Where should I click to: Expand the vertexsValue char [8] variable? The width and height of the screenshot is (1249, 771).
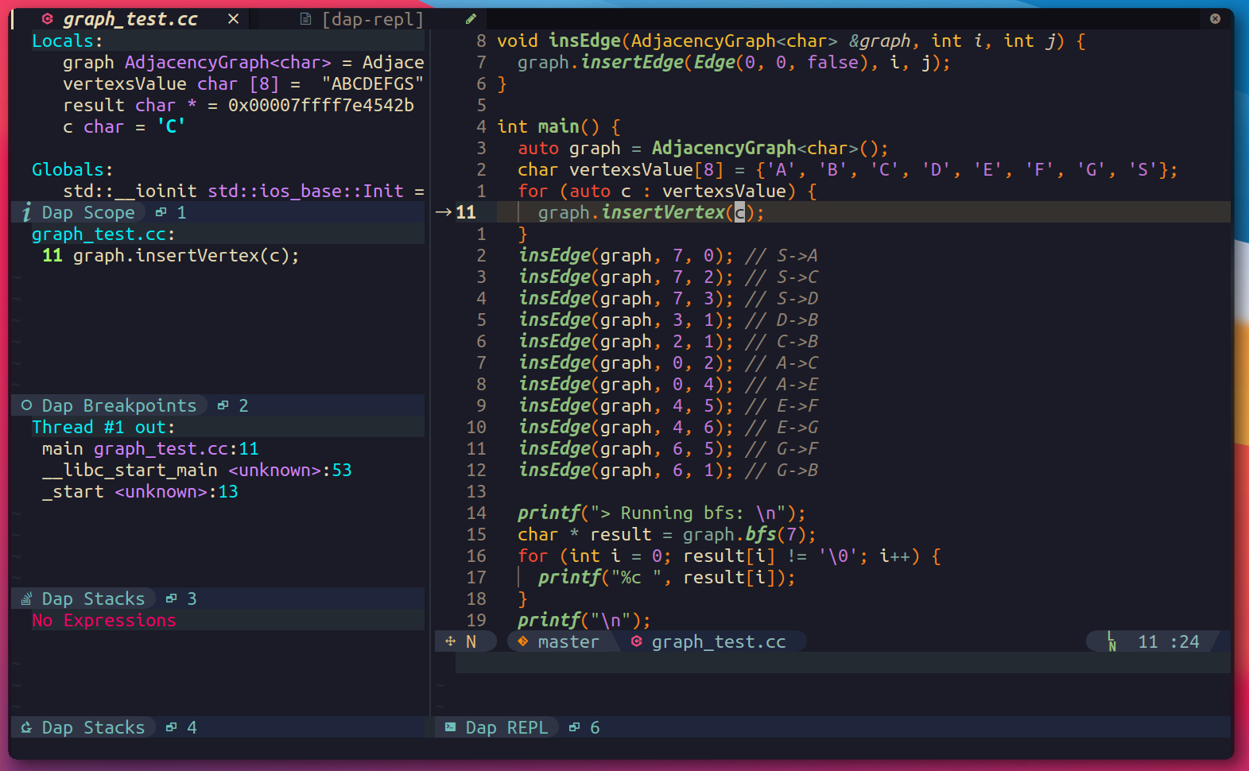pyautogui.click(x=243, y=83)
